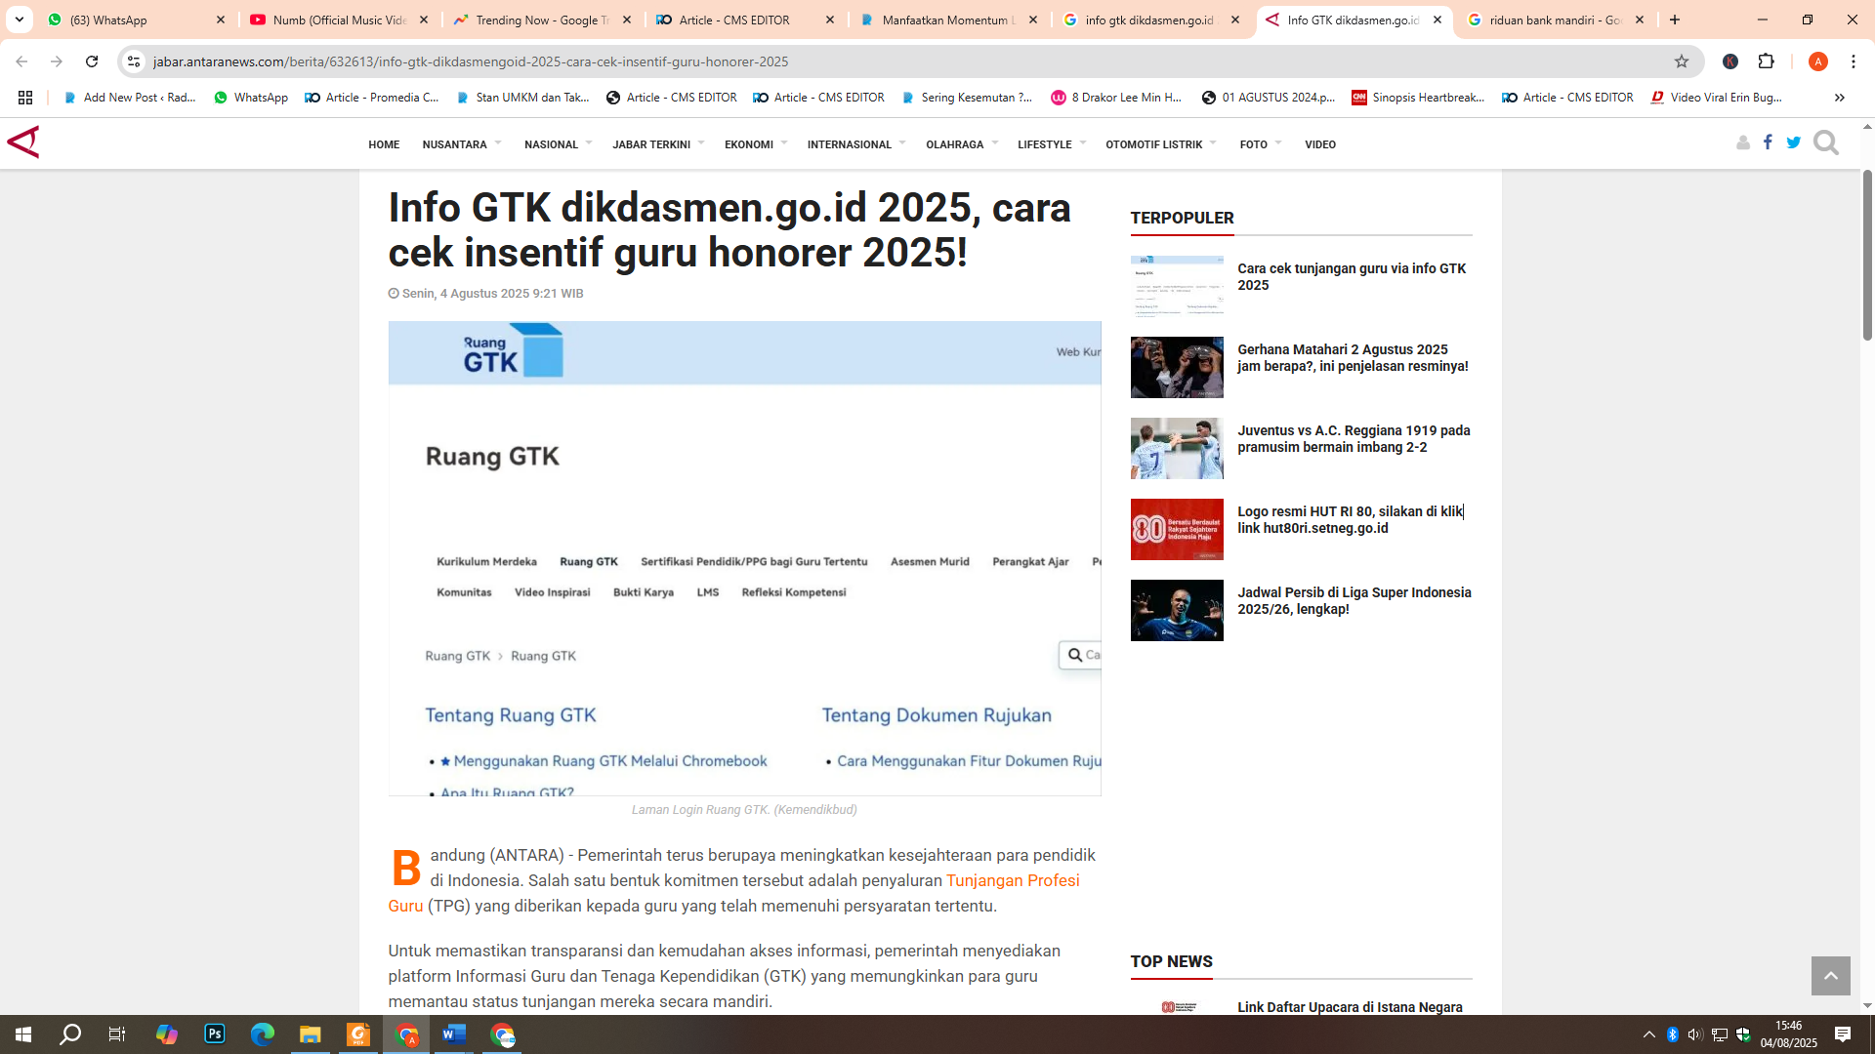Viewport: 1875px width, 1054px height.
Task: Open the VIDEO navigation item
Action: pyautogui.click(x=1320, y=144)
